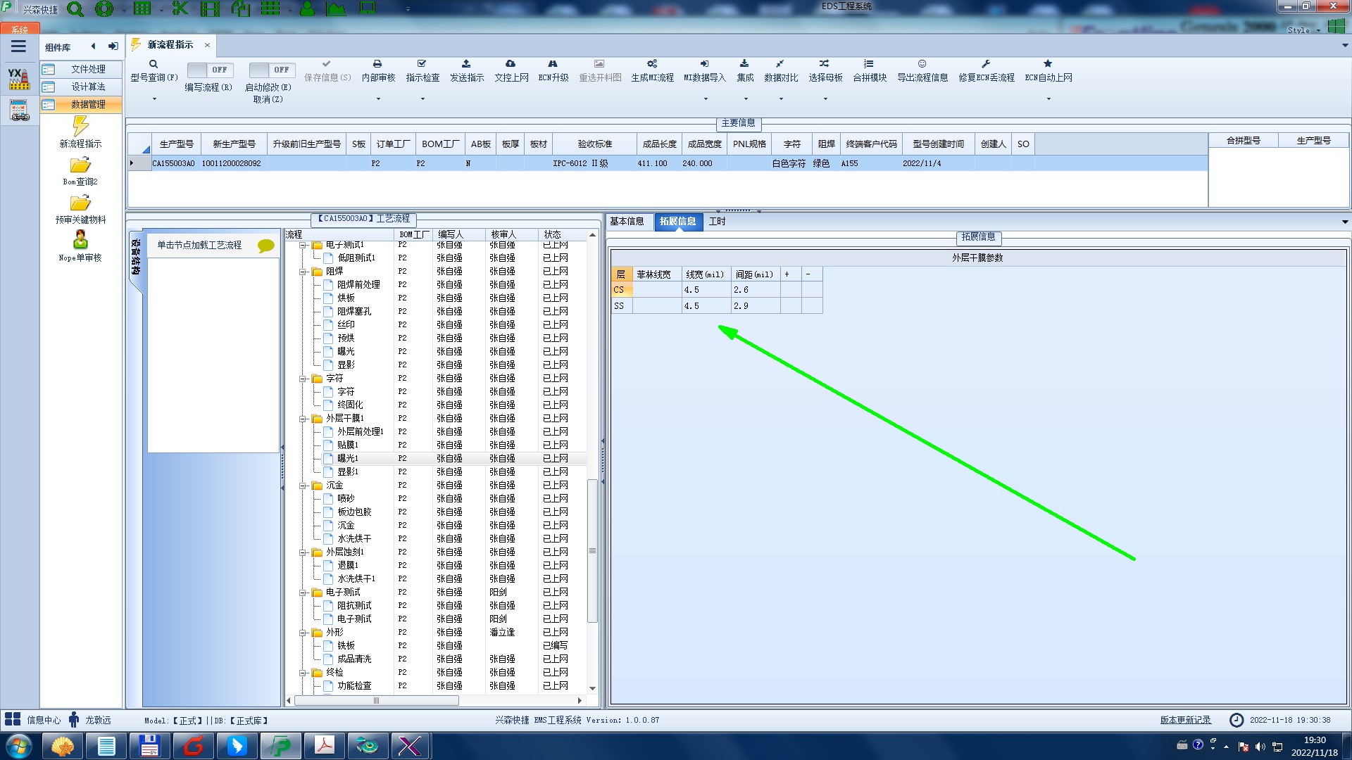Open the 版本更新记录 link

pos(1185,720)
